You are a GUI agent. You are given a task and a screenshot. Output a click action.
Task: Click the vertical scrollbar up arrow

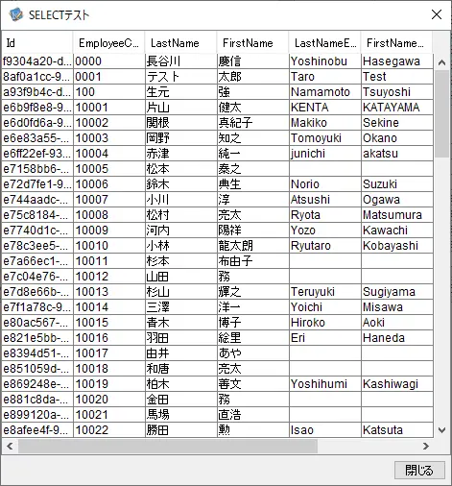pyautogui.click(x=441, y=62)
